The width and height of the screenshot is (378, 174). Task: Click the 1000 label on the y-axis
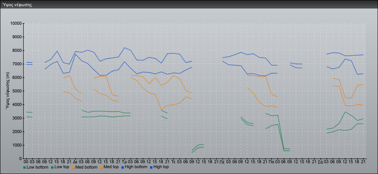click(17, 145)
